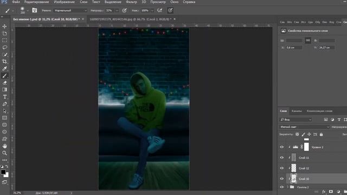Open the Фильтр menu
The height and width of the screenshot is (195, 347).
[x=131, y=2]
